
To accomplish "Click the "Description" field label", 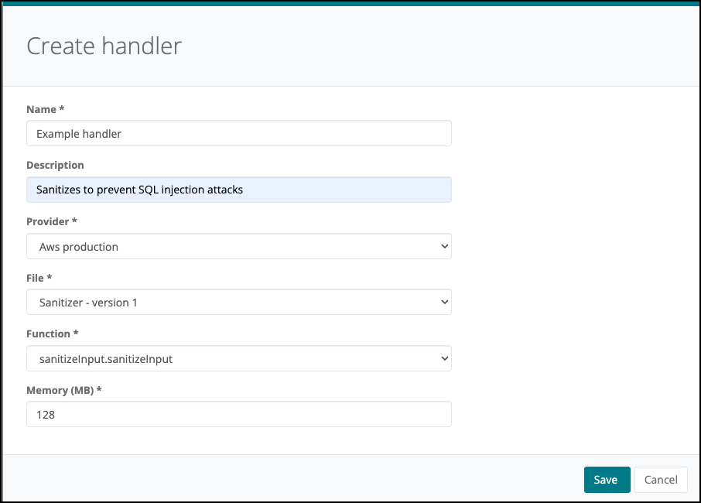I will click(55, 165).
